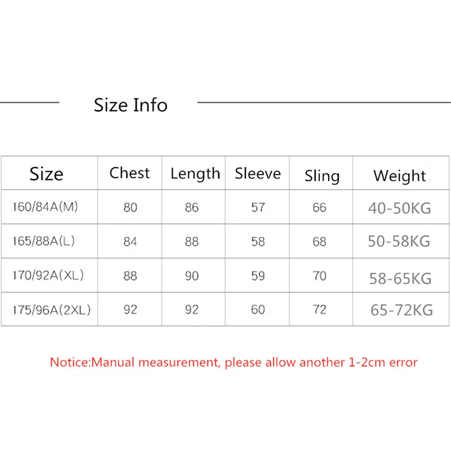The width and height of the screenshot is (451, 451).
Task: Click the 58-65KG weight cell
Action: [x=400, y=277]
